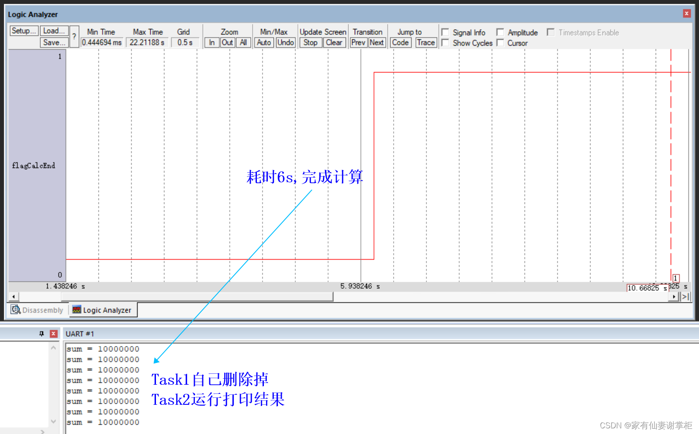The width and height of the screenshot is (699, 434).
Task: Undo the Min/Max change
Action: 286,42
